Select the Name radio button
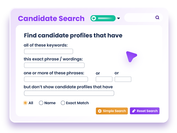The width and height of the screenshot is (177, 133). [41, 103]
